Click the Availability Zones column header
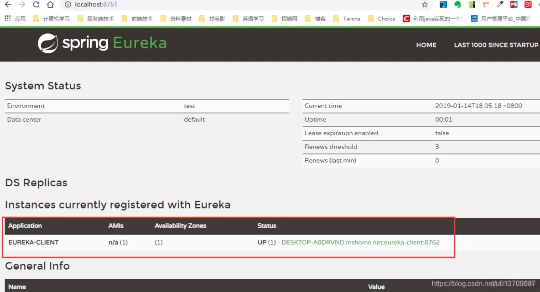Screen dimensions: 540x292 pos(181,225)
